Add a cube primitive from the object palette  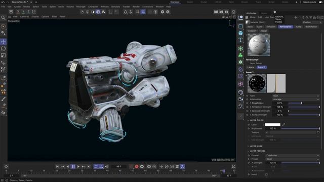click(x=240, y=33)
